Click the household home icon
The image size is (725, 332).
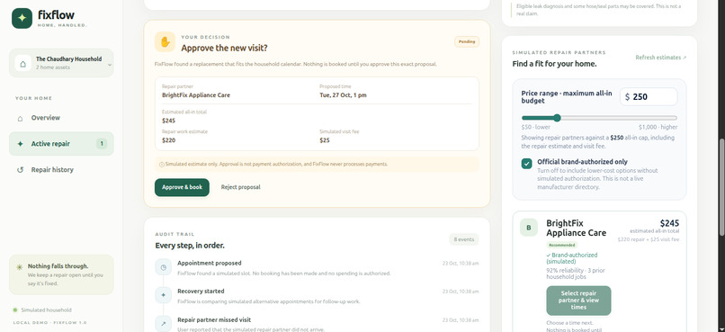tap(23, 63)
